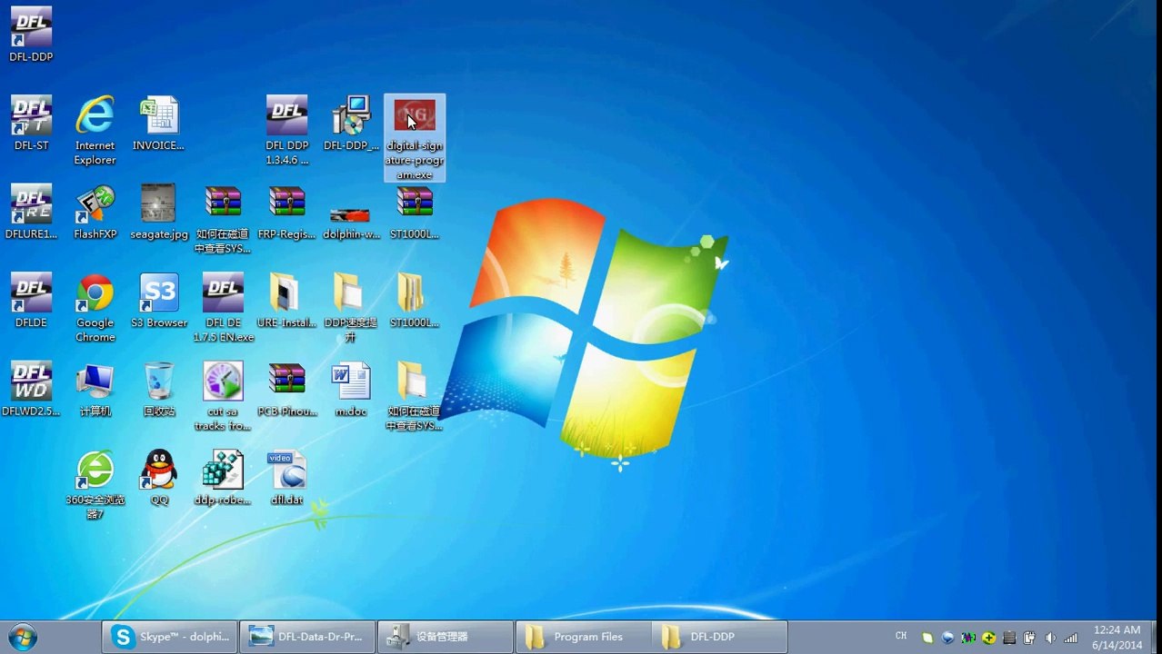Open Program Files folder taskbar button
This screenshot has height=654, width=1162.
pyautogui.click(x=583, y=637)
